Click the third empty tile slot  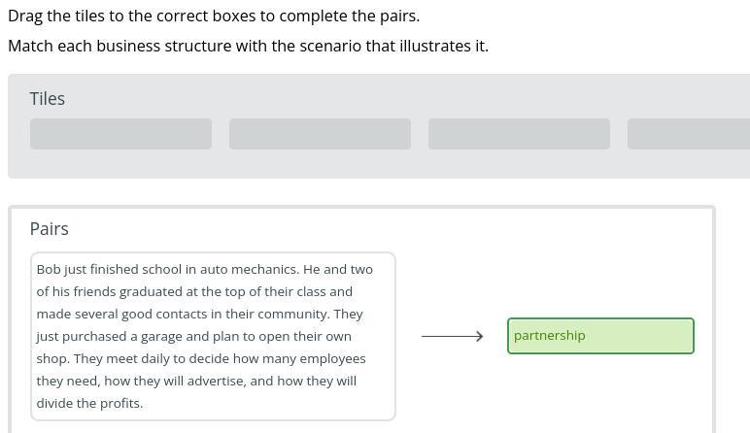(x=519, y=134)
